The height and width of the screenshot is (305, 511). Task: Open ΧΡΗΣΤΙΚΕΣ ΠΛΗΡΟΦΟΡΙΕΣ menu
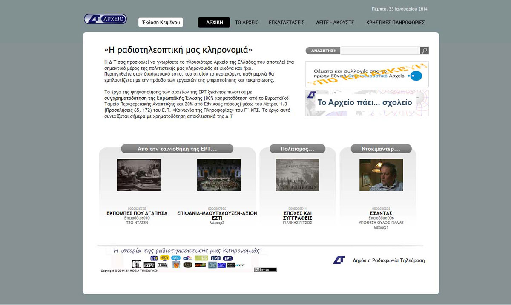(x=395, y=23)
